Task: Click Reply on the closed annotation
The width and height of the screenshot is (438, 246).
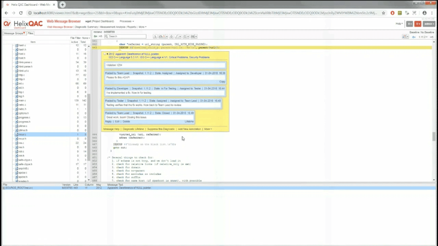Action: 108,122
